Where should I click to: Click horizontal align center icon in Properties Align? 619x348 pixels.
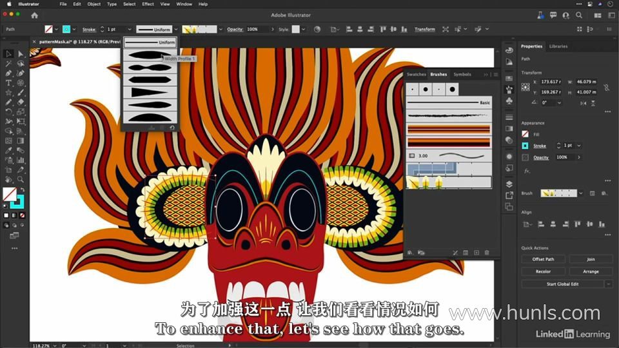click(553, 224)
